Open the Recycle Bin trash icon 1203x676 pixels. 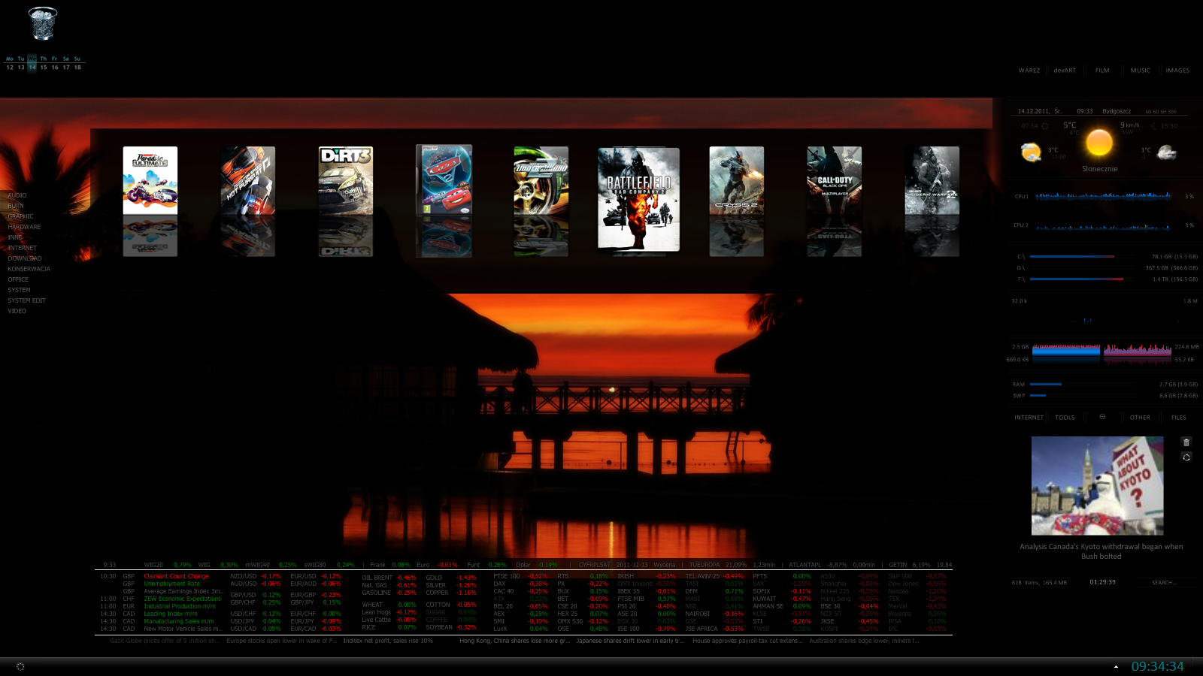tap(43, 23)
